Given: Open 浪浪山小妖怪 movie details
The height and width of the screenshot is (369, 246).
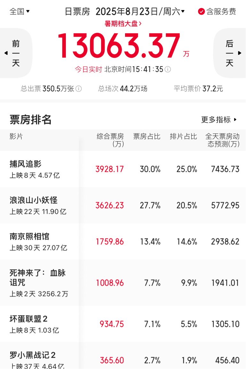Looking at the screenshot, I should [x=123, y=205].
